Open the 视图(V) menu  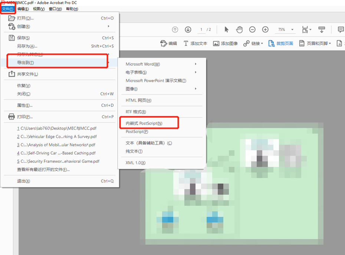(39, 9)
